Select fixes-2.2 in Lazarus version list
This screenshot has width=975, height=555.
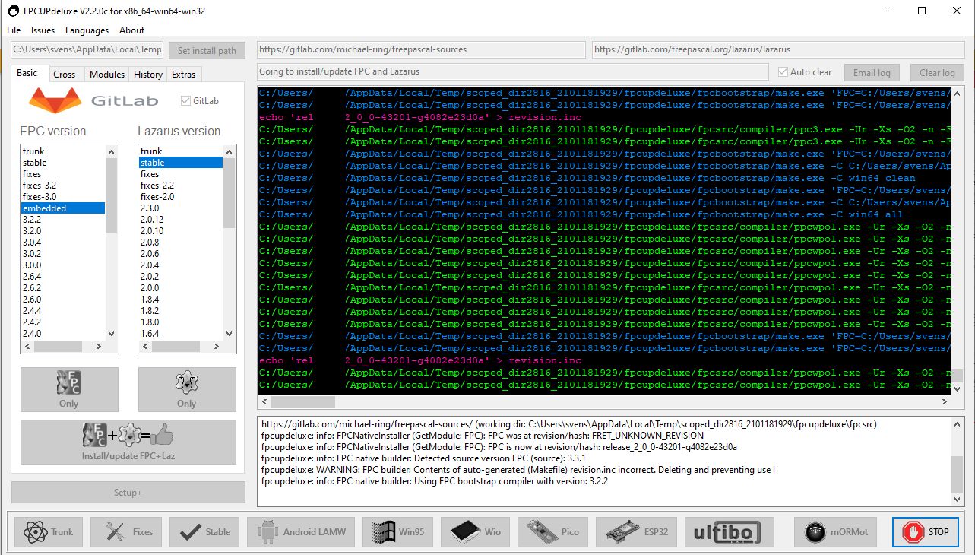181,186
